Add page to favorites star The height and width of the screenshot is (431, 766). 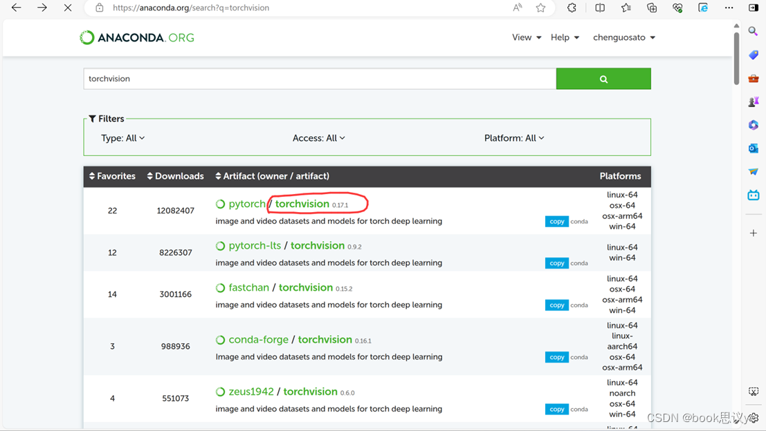pos(541,8)
